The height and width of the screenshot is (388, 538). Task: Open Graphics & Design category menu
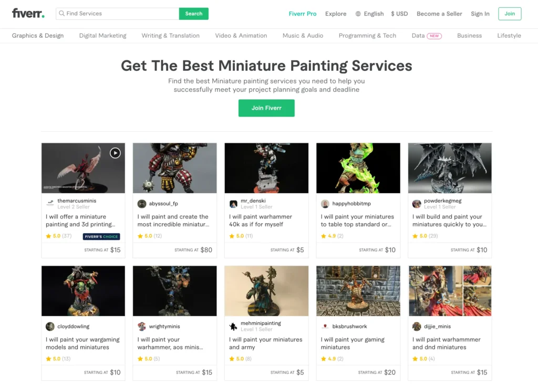(38, 36)
